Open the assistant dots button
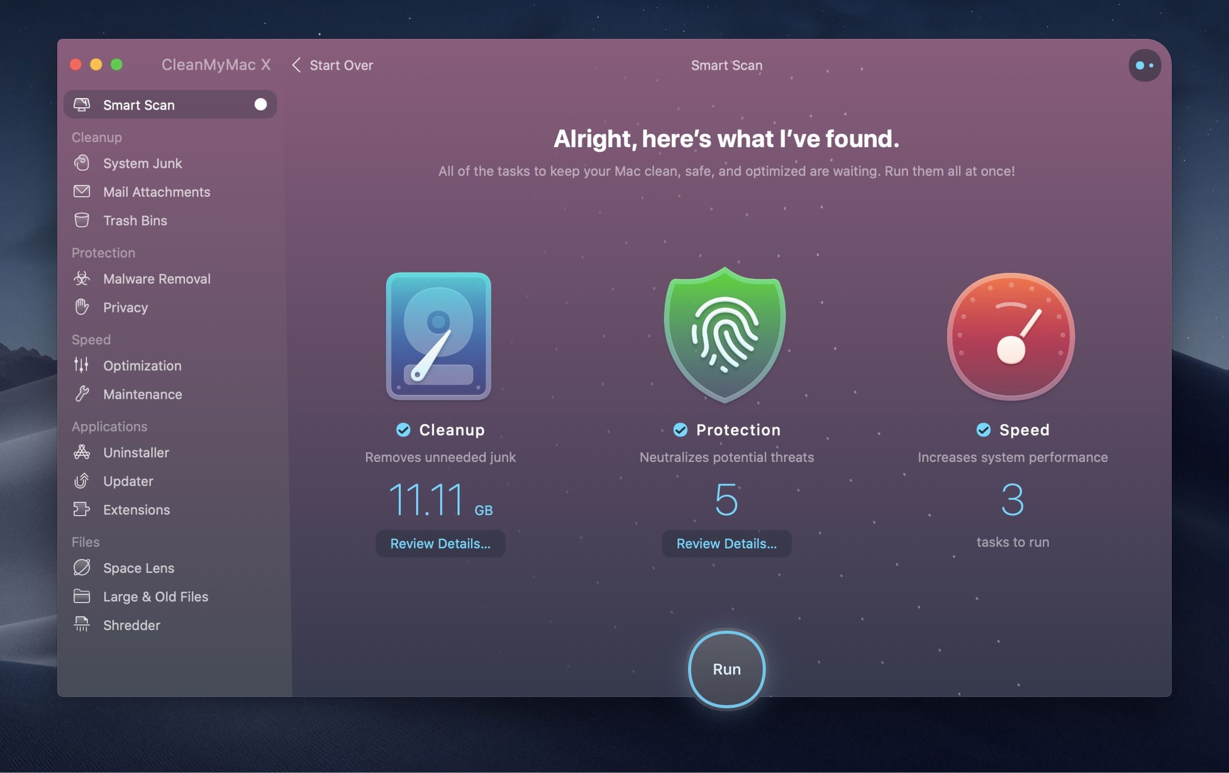 click(1145, 65)
